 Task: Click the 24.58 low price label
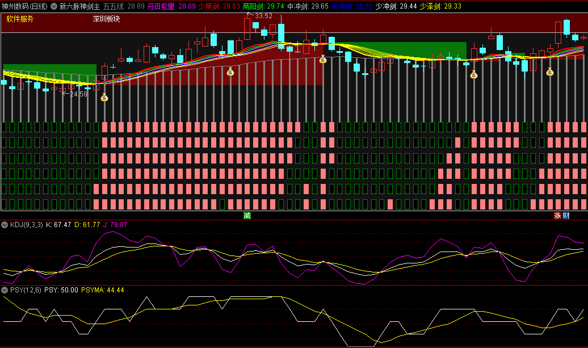[78, 94]
